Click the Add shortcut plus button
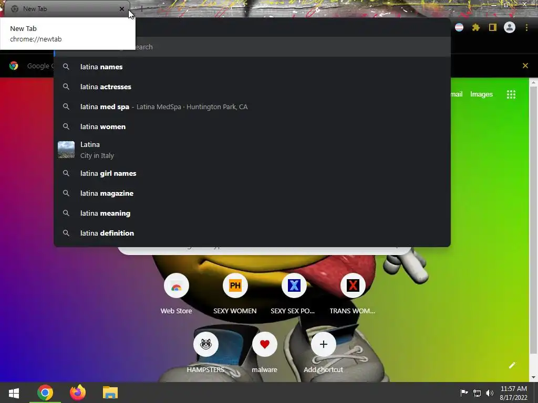Viewport: 538px width, 403px height. click(323, 344)
